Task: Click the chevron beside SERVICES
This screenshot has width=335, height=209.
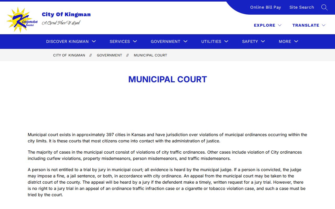Action: pos(135,41)
